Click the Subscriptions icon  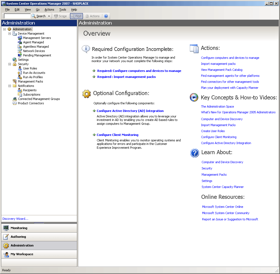click(20, 95)
